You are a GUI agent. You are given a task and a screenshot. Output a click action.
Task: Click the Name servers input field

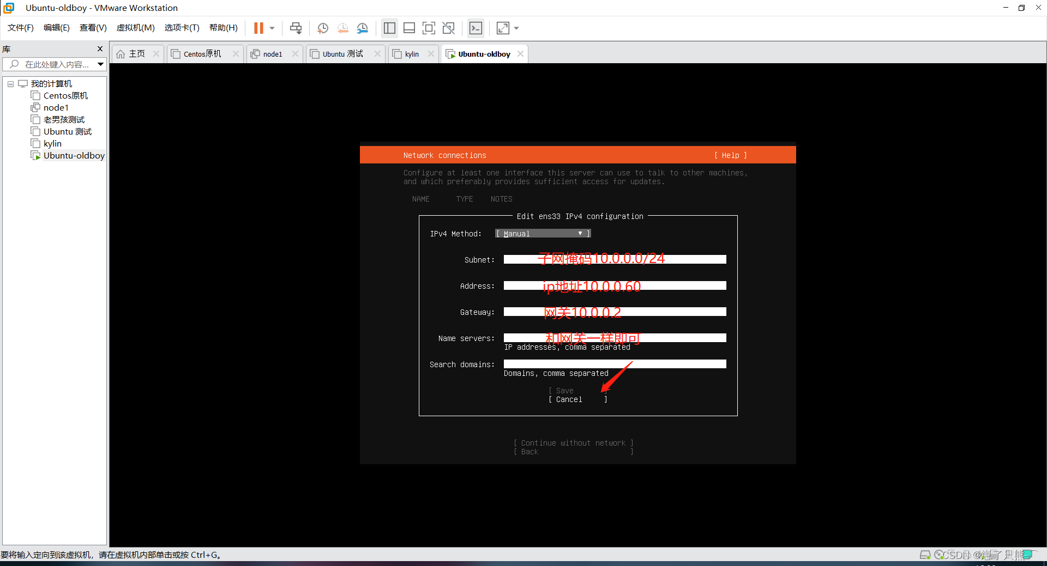point(615,338)
